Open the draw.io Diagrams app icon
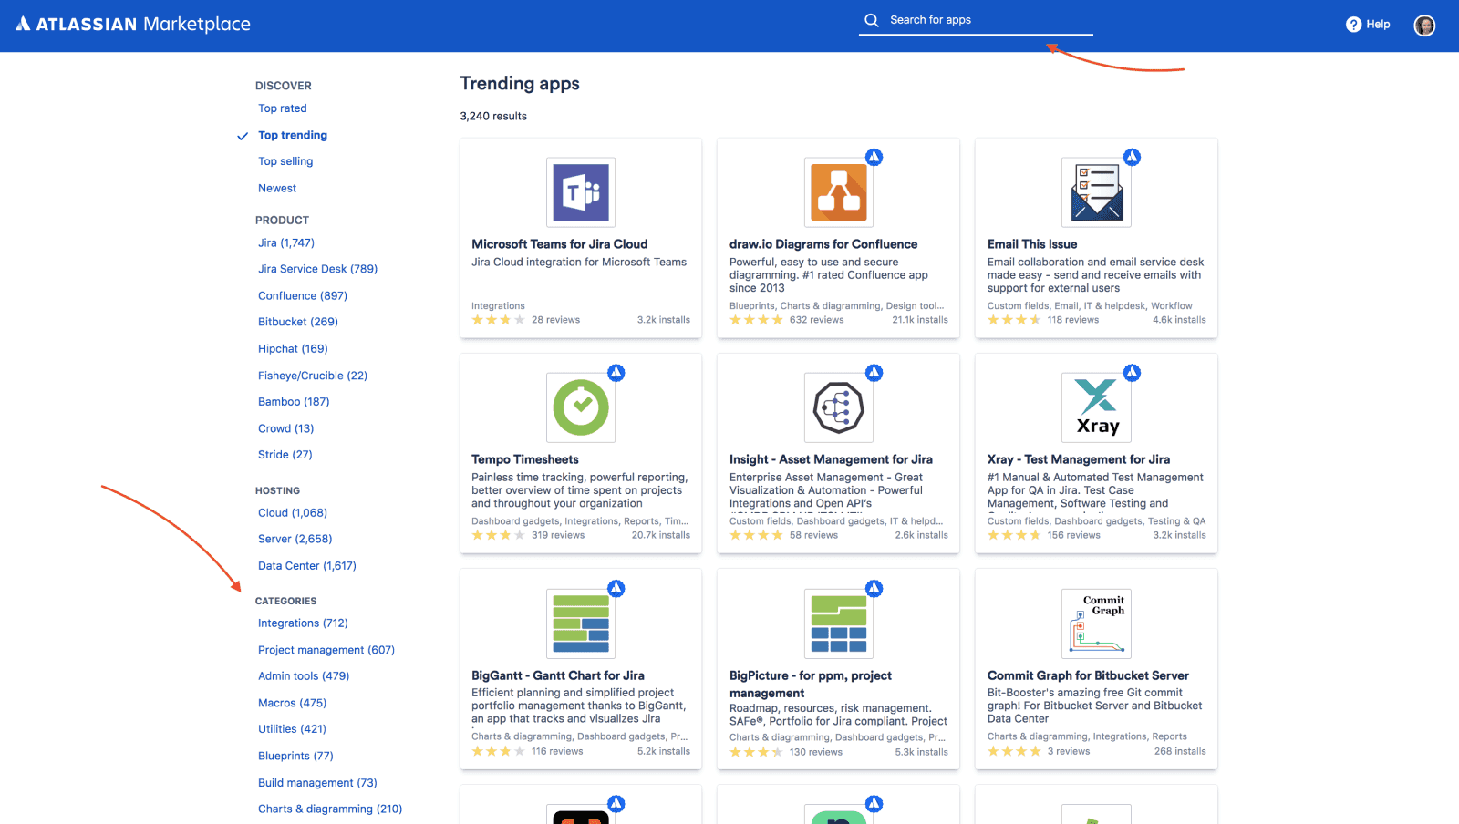 (x=839, y=192)
